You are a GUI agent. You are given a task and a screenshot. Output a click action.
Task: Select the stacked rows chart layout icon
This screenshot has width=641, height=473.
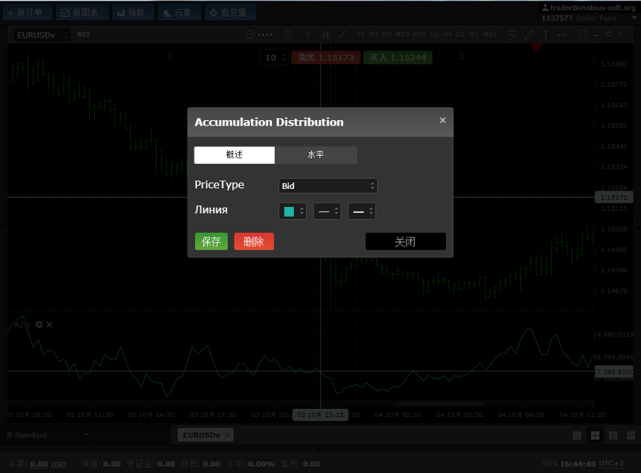pos(631,435)
